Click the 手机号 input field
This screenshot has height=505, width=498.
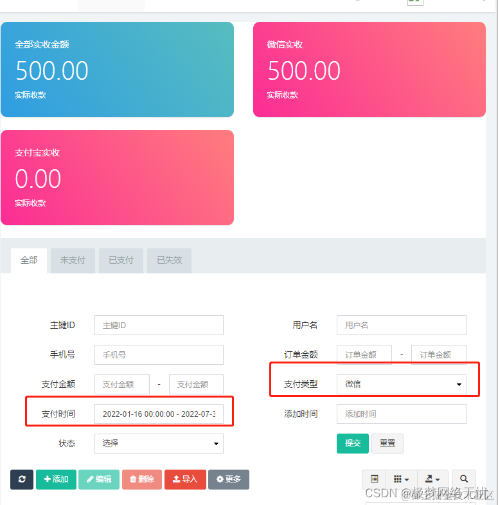[159, 355]
